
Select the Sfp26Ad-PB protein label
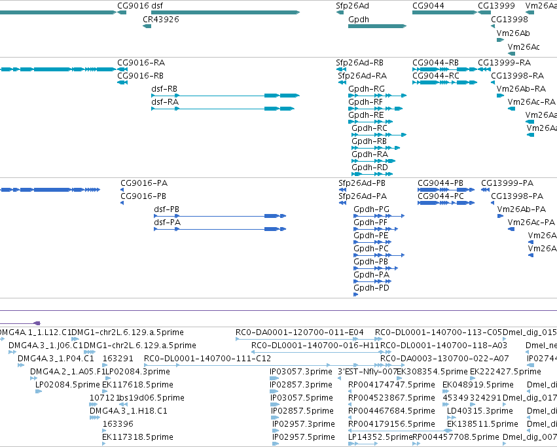(x=361, y=183)
